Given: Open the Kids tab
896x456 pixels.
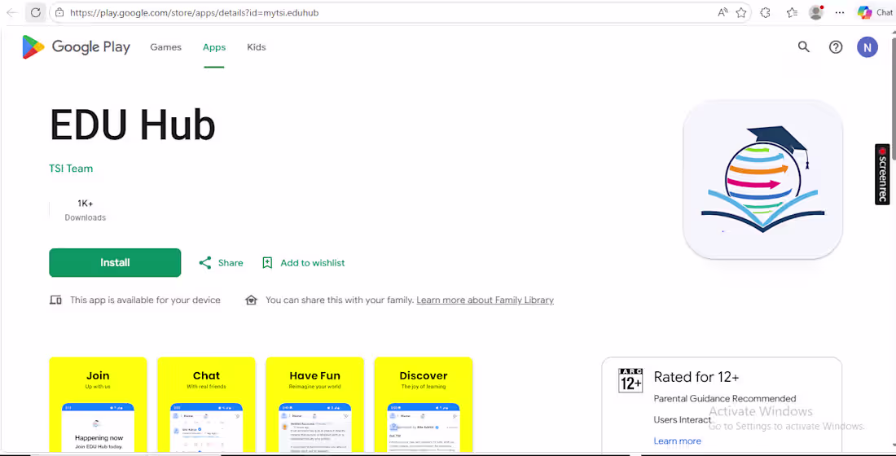Looking at the screenshot, I should (256, 47).
